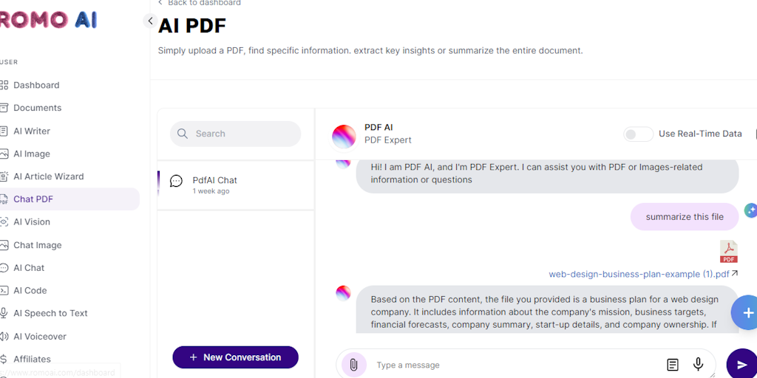Collapse the sidebar with chevron arrow
This screenshot has width=757, height=378.
pos(150,21)
